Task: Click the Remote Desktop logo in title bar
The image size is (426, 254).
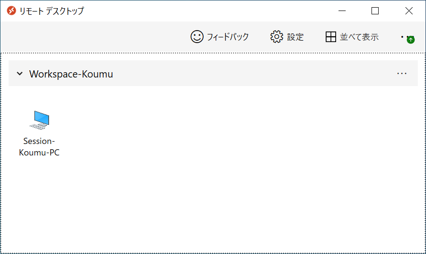Action: [x=11, y=11]
